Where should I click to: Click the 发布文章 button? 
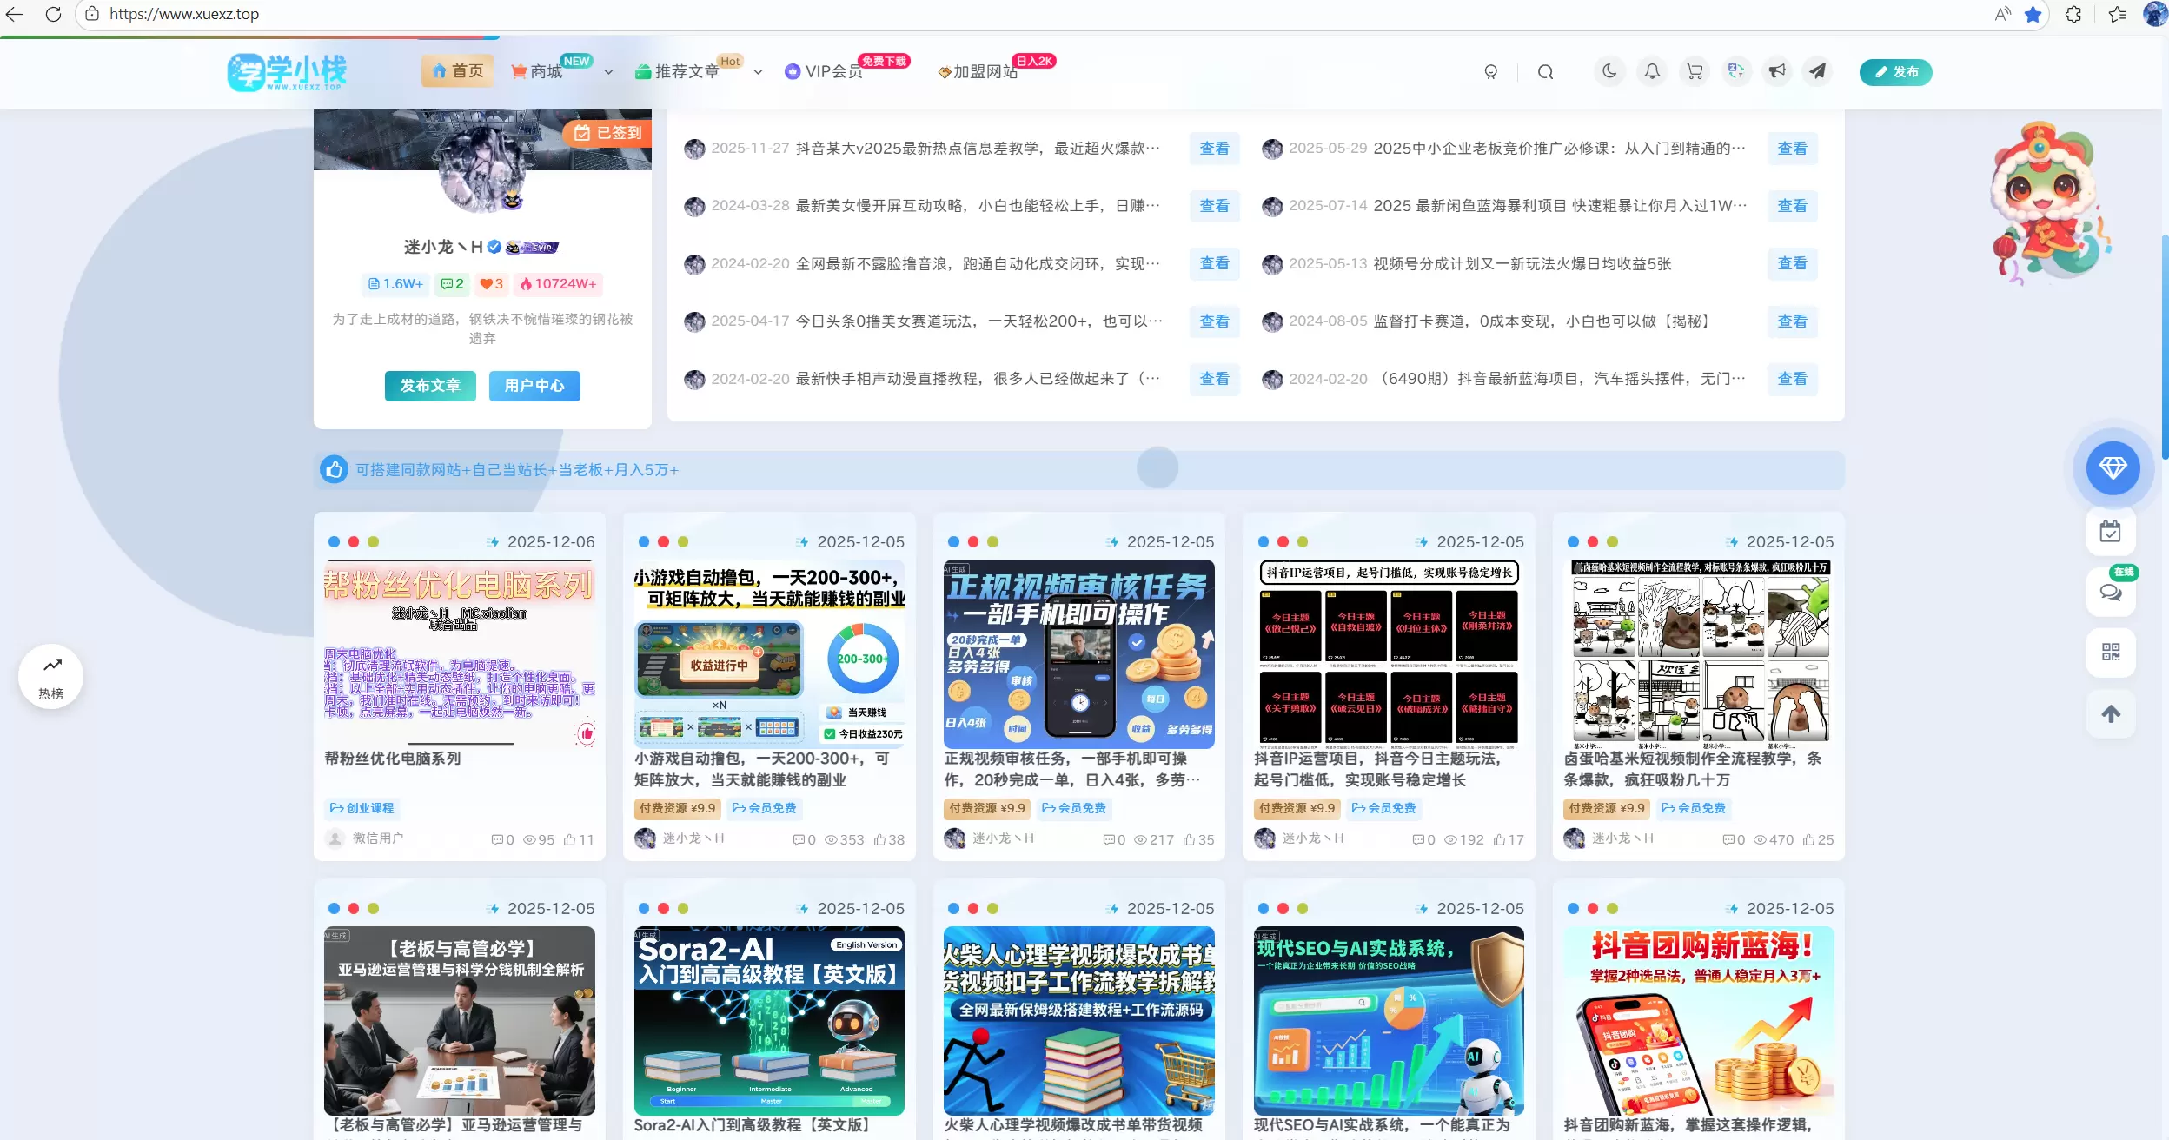pos(430,386)
